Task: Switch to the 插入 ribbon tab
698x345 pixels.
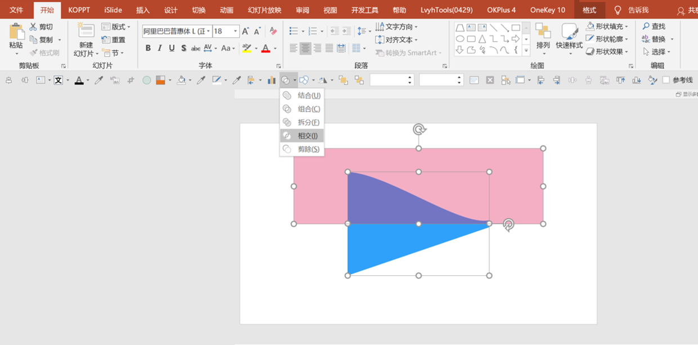Action: tap(143, 10)
